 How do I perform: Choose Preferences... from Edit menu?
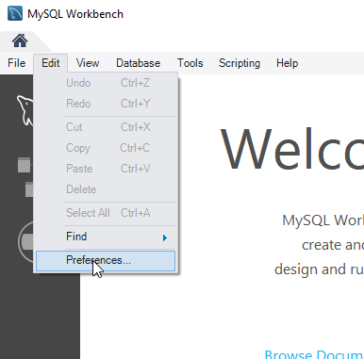click(106, 260)
